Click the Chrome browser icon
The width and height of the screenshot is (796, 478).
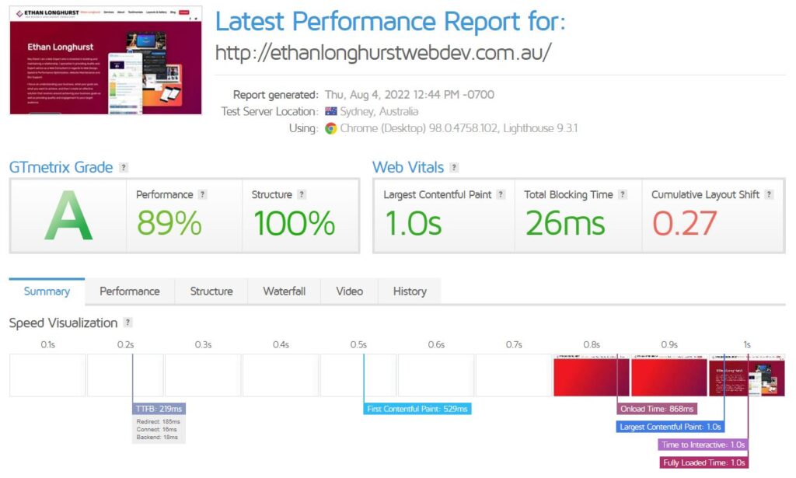(x=331, y=128)
